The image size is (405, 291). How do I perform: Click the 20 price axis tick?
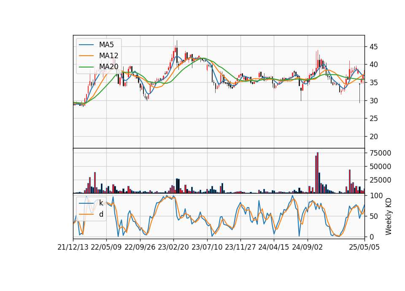373,137
